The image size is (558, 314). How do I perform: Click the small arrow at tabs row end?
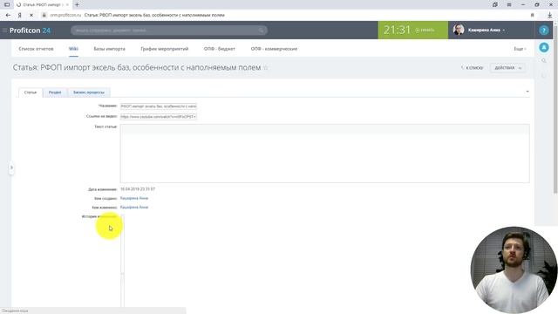coord(527,92)
